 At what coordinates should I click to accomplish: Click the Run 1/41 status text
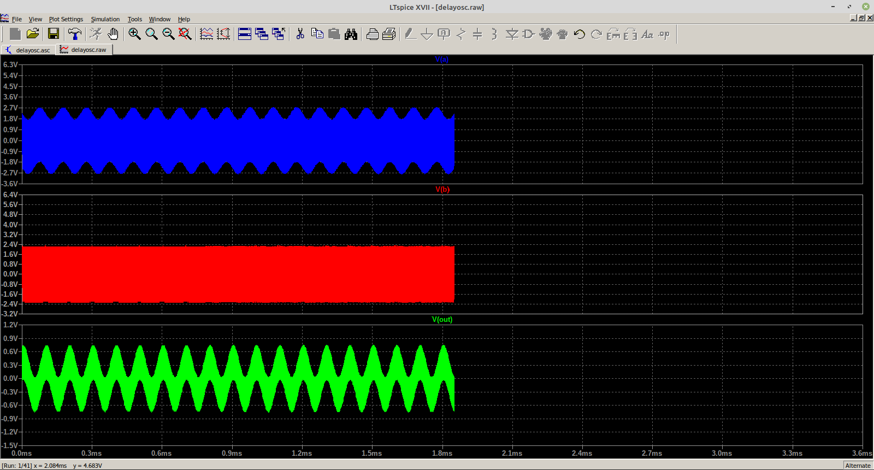point(17,466)
